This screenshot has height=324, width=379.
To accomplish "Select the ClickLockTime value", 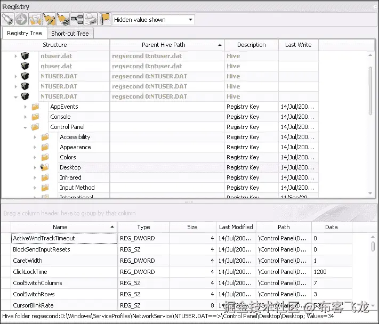I will [x=30, y=272].
